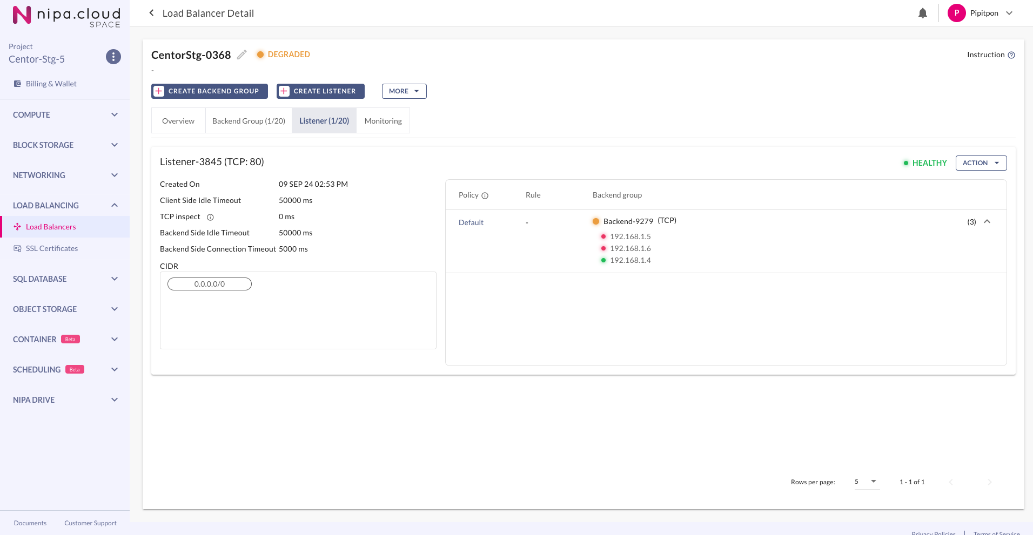
Task: Open SSL Certificates in the sidebar
Action: pos(65,248)
